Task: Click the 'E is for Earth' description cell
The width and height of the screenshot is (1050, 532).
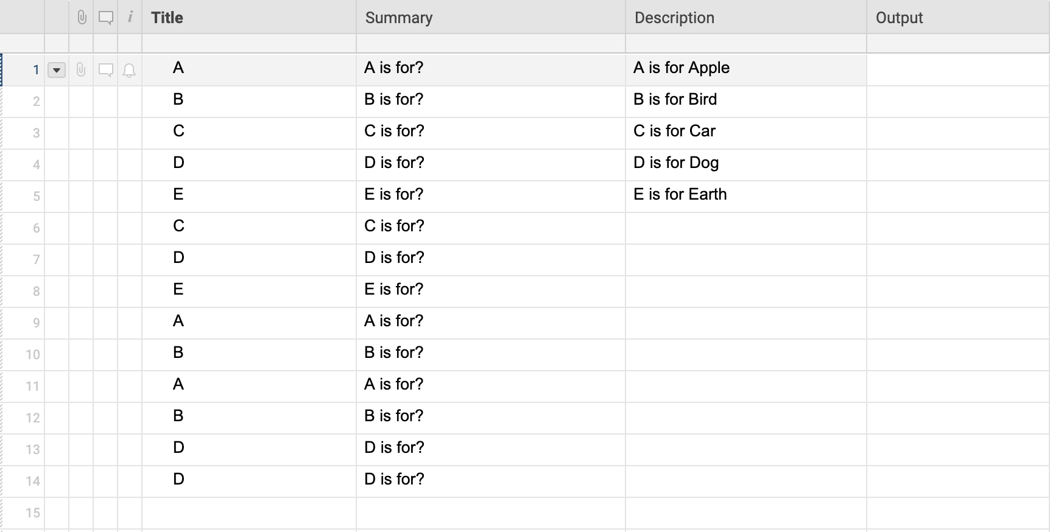Action: (x=746, y=196)
